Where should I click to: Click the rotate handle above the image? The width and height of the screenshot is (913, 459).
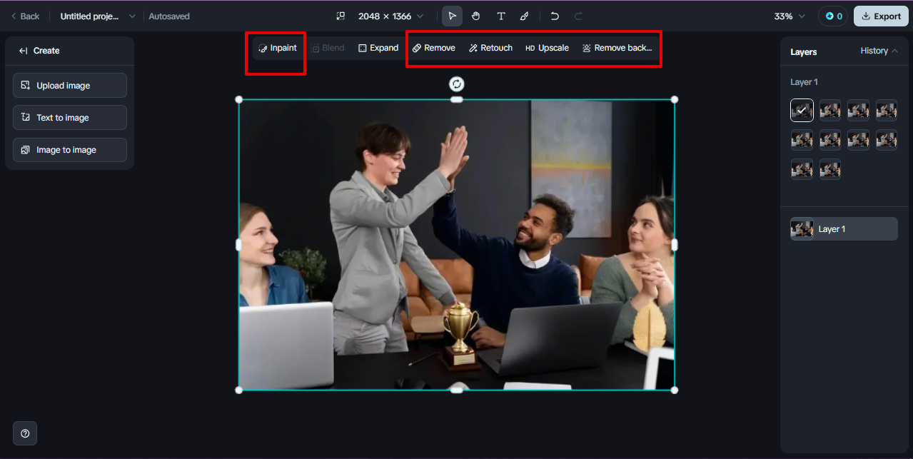[457, 84]
